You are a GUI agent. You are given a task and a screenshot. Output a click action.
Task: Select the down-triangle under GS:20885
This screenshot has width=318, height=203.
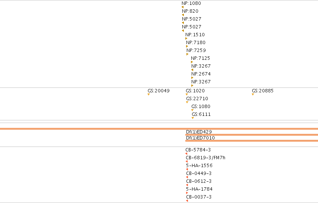click(x=253, y=94)
